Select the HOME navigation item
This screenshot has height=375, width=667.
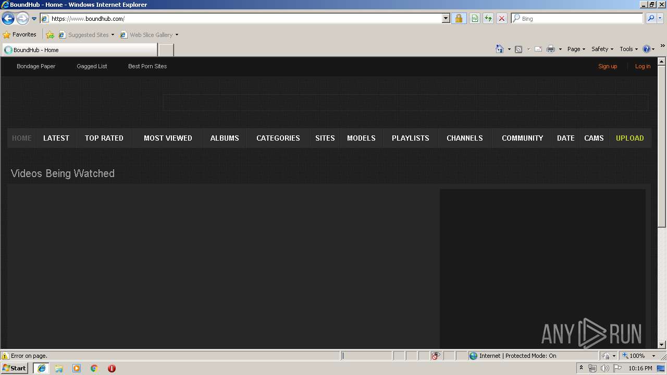(22, 138)
